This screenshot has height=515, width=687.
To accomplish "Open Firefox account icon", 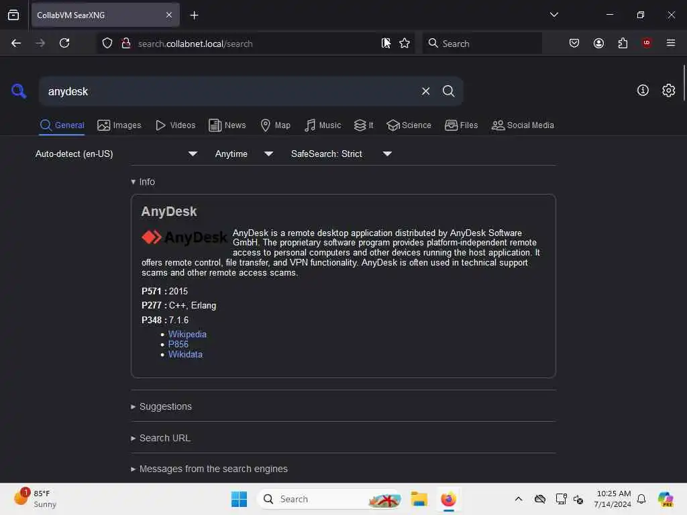I will [x=598, y=43].
